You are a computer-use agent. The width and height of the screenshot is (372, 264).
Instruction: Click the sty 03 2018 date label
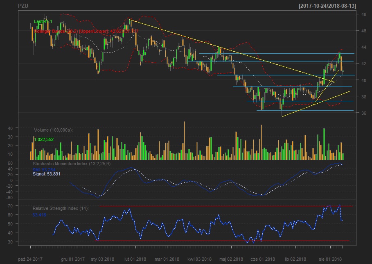click(x=102, y=259)
